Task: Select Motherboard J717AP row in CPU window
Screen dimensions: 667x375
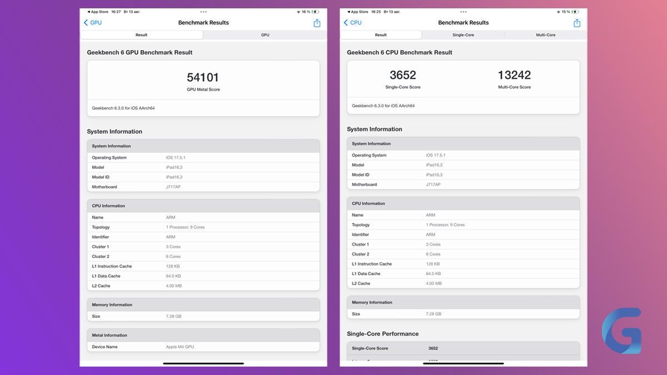Action: tap(464, 184)
